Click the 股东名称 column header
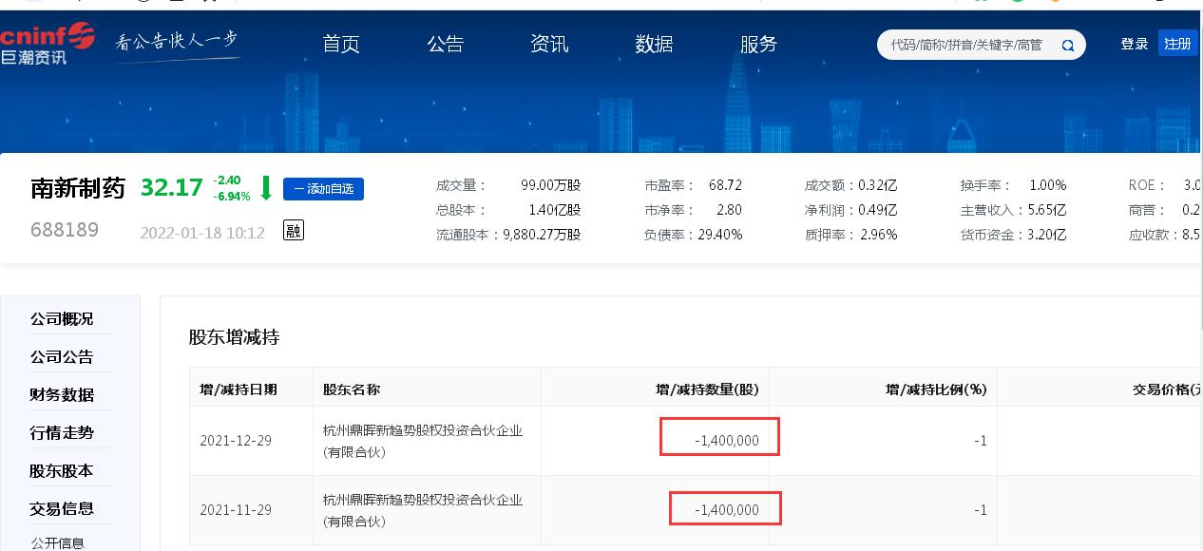Viewport: 1203px width, 551px height. pos(352,389)
